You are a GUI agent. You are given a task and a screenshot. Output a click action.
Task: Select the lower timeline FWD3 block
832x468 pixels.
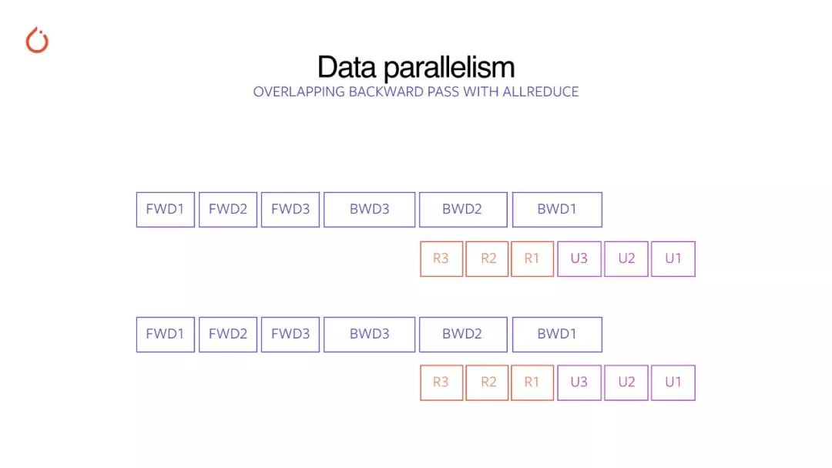[290, 335]
